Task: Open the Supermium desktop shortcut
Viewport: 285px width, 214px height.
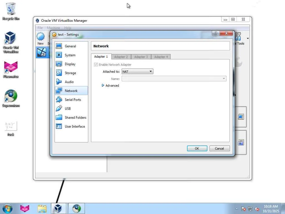Action: [11, 96]
